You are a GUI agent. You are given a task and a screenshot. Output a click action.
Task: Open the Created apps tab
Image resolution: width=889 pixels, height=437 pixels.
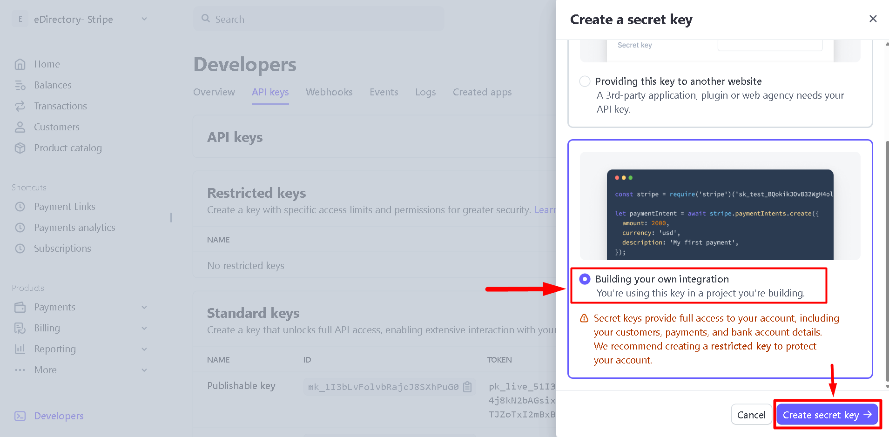tap(482, 92)
